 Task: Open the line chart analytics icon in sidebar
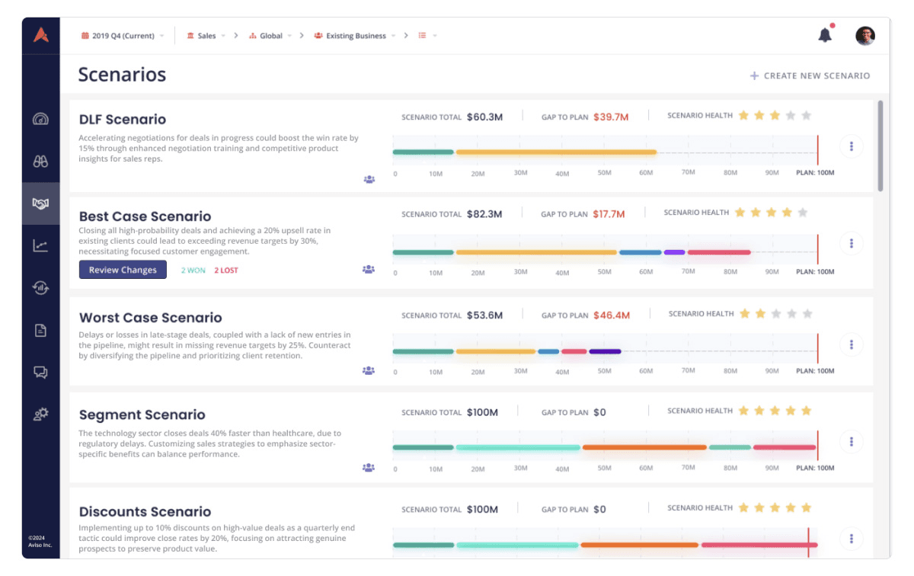(x=40, y=245)
